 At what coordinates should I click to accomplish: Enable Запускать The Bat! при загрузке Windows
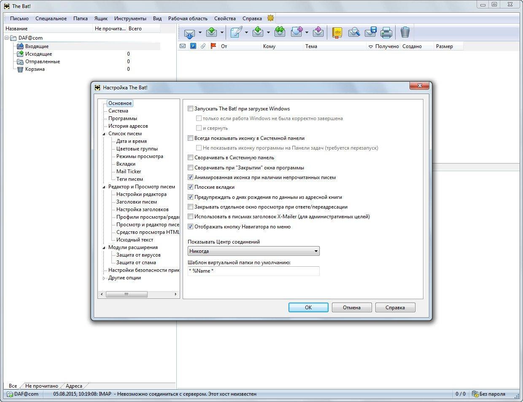coord(191,108)
